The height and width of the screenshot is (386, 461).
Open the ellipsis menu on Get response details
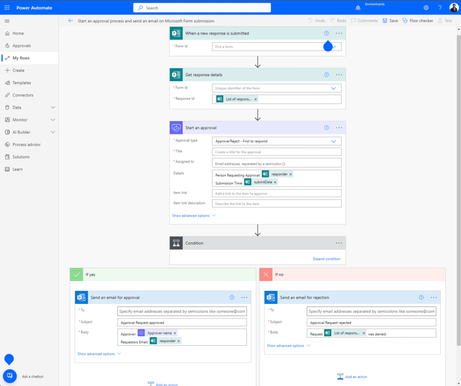(x=339, y=74)
